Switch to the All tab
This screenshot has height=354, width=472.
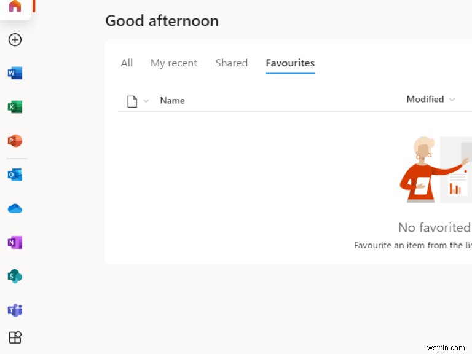tap(127, 63)
